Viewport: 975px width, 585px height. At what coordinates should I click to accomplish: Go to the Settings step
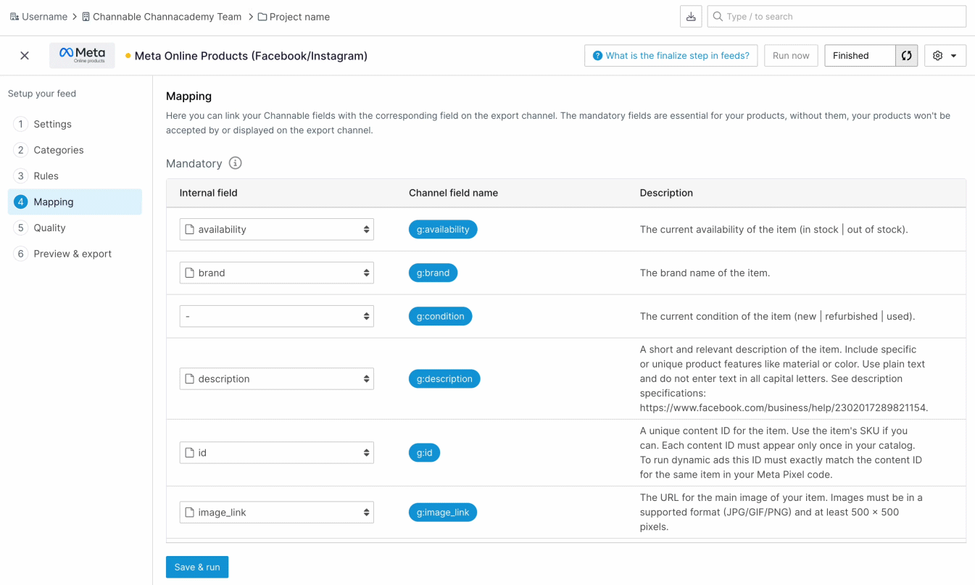[52, 124]
